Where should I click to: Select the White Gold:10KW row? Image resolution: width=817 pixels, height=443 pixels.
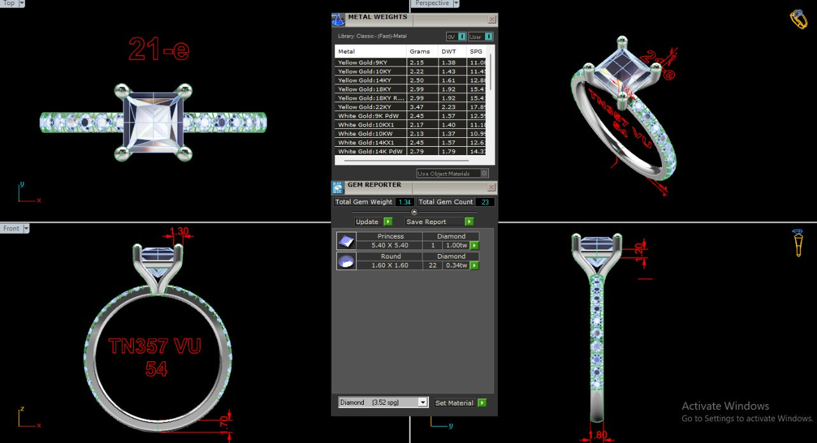[x=410, y=134]
